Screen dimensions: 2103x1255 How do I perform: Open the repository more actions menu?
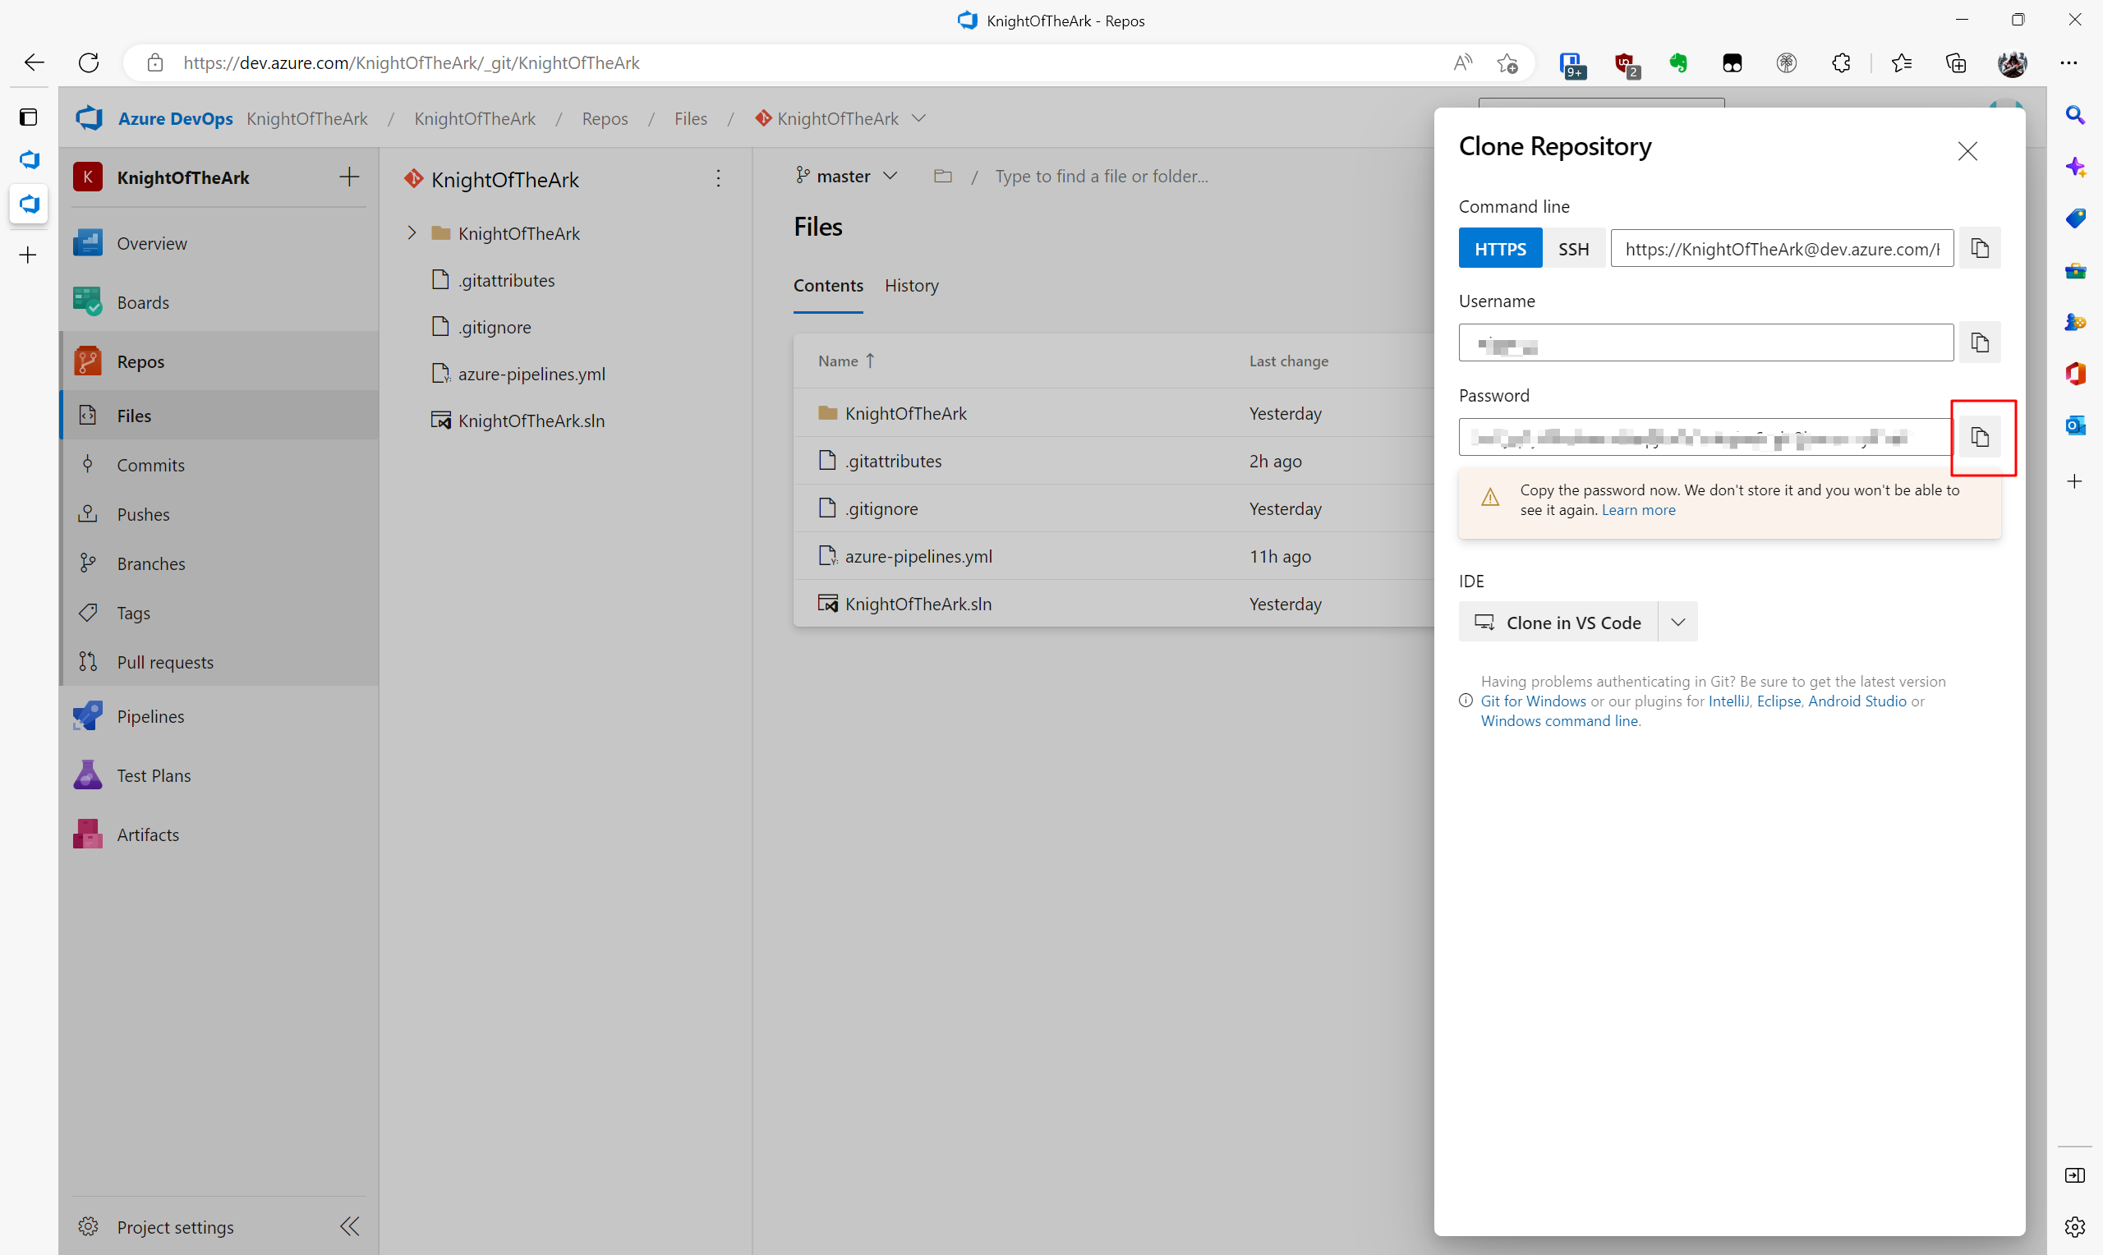[x=718, y=178]
